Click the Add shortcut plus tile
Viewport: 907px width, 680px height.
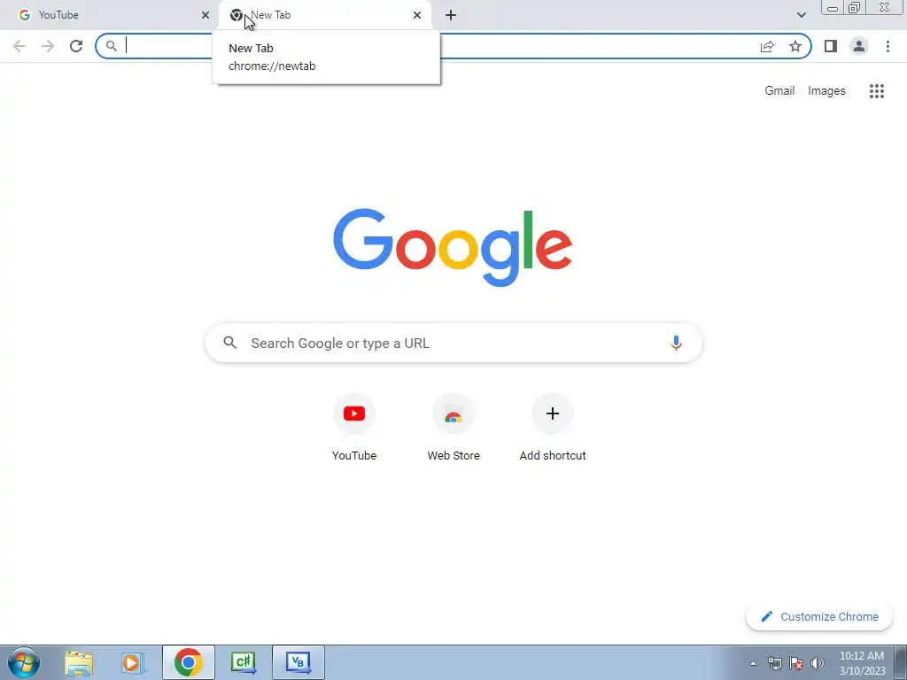(553, 429)
